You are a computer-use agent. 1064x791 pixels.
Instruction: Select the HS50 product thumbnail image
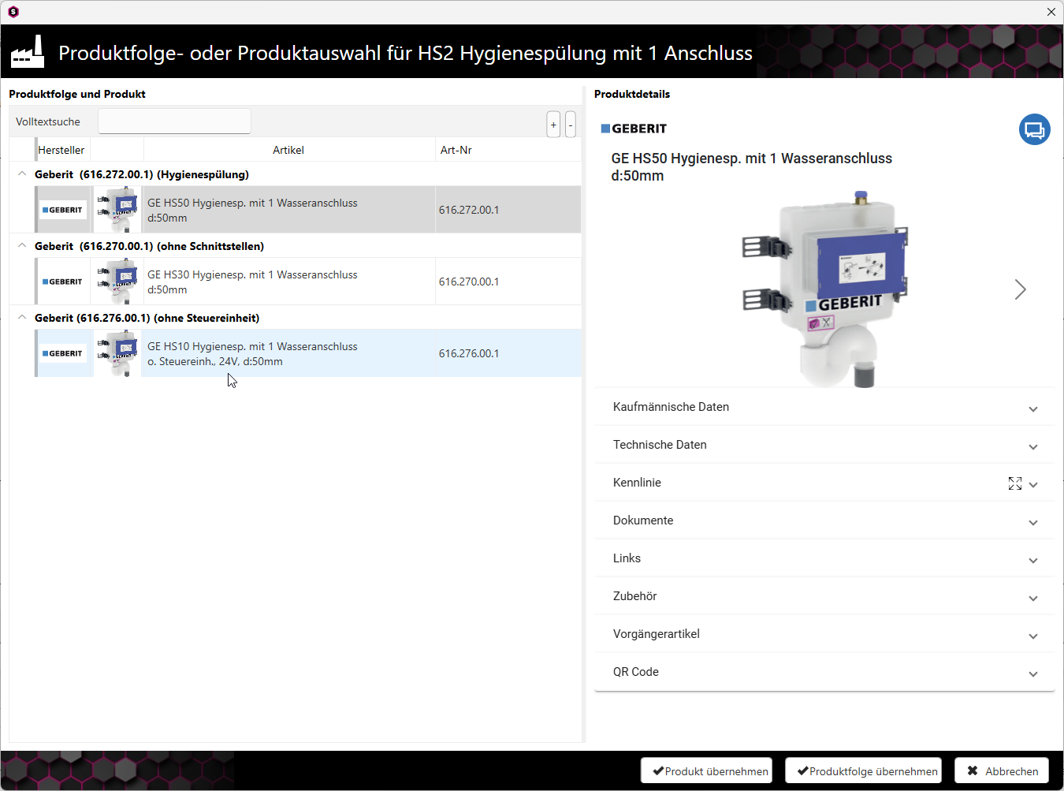(x=117, y=210)
